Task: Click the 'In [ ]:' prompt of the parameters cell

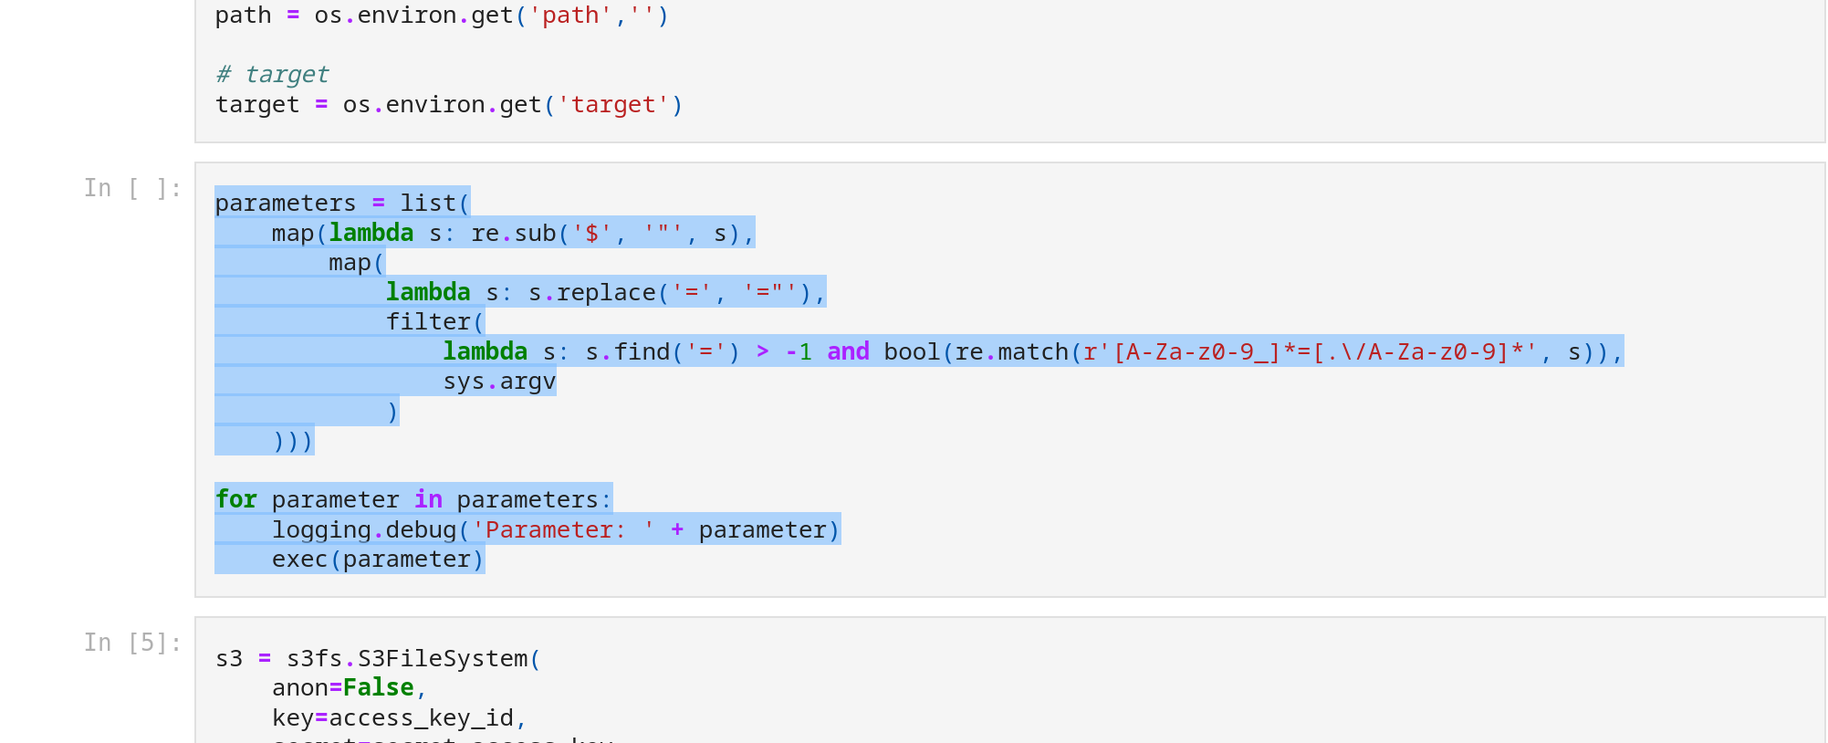Action: pos(133,188)
